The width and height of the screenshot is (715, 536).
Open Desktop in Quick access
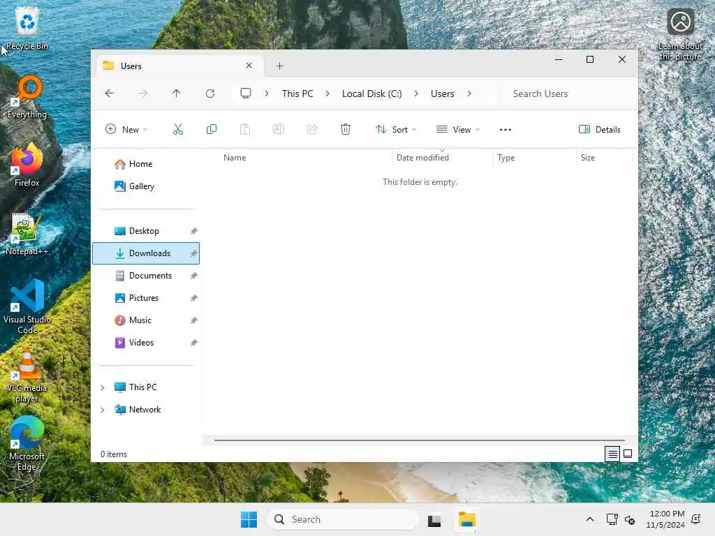(146, 231)
